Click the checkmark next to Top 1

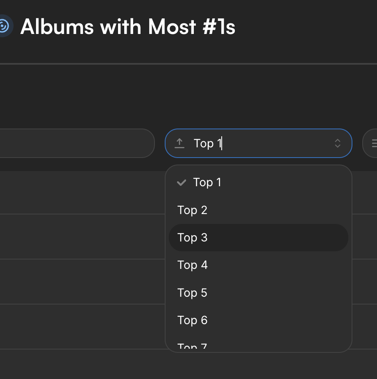click(182, 183)
